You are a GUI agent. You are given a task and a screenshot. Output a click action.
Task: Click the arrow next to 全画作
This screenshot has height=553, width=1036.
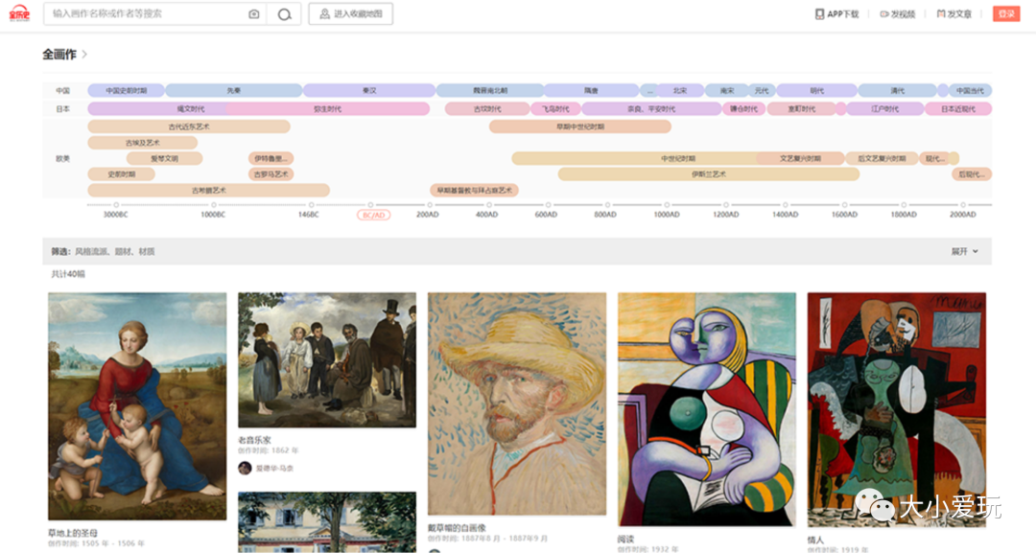(84, 55)
